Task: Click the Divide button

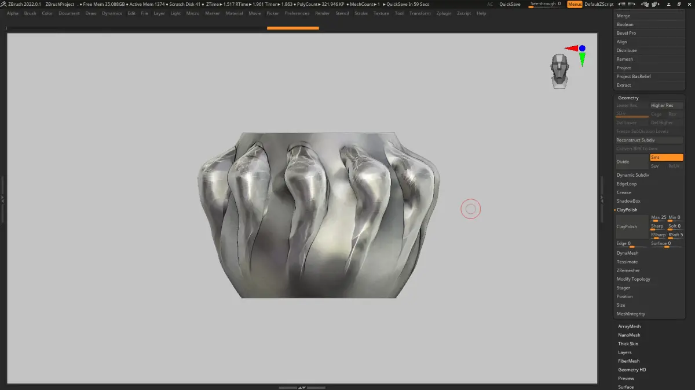Action: [632, 162]
